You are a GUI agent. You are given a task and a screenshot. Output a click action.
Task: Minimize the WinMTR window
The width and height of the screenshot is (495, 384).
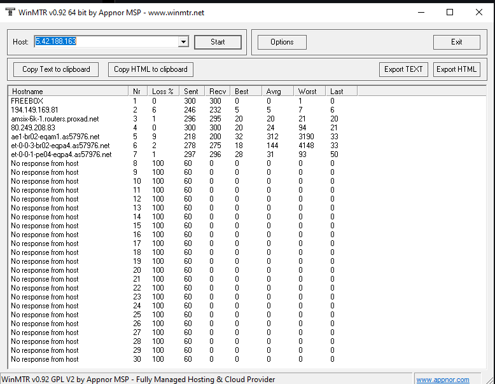(421, 12)
